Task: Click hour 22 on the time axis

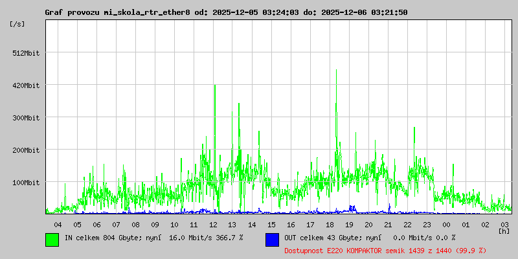Action: point(407,224)
